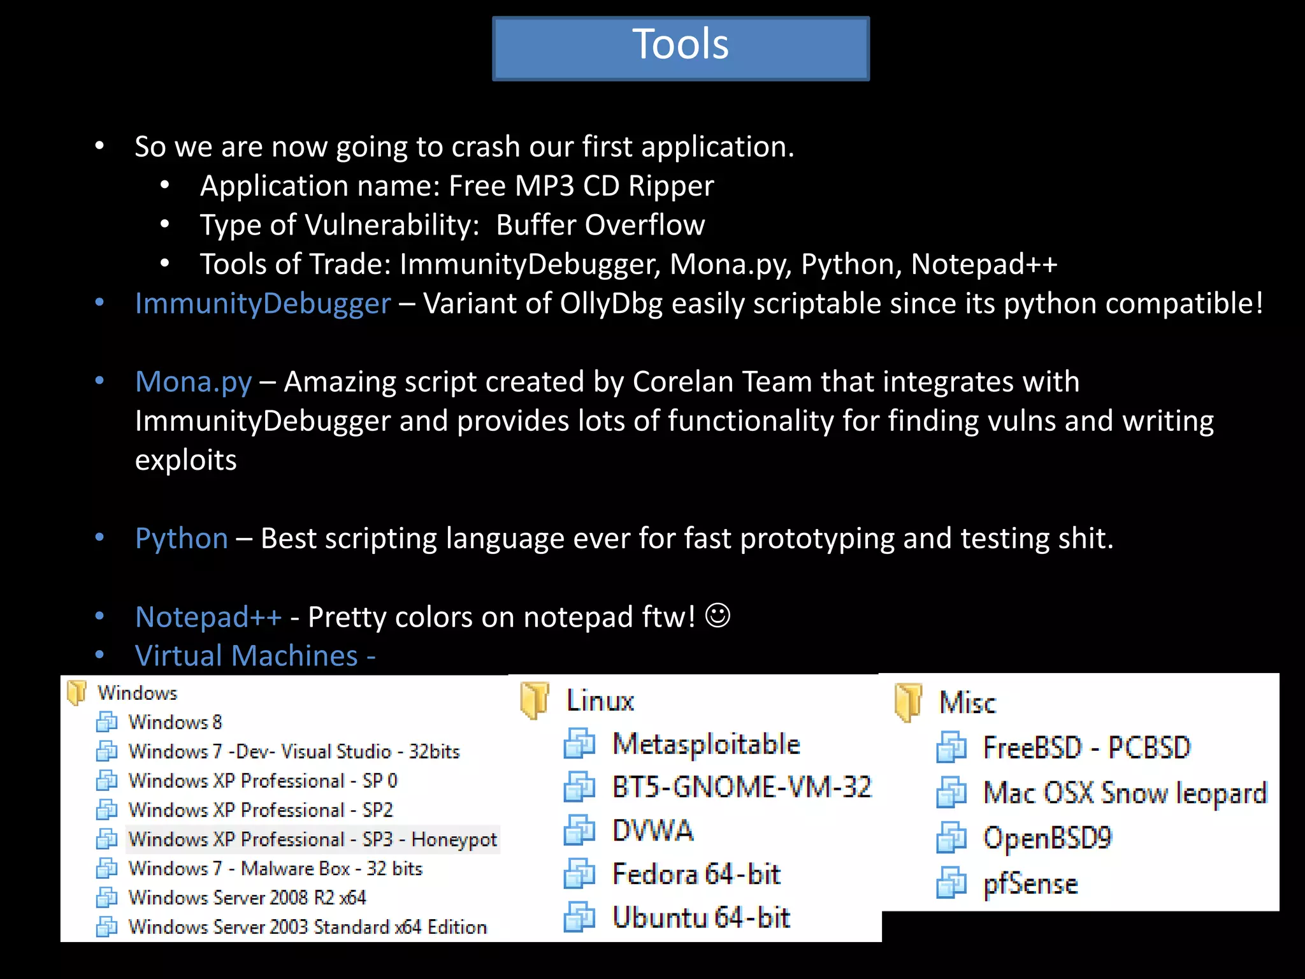The width and height of the screenshot is (1305, 979).
Task: Select the DVWA VM label
Action: coord(652,830)
